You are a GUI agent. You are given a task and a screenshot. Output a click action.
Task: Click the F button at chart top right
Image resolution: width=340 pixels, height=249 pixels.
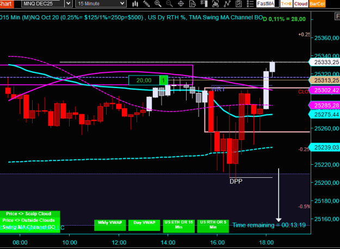coord(337,16)
